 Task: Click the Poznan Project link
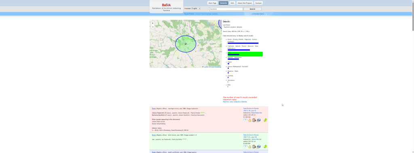[x=189, y=14]
